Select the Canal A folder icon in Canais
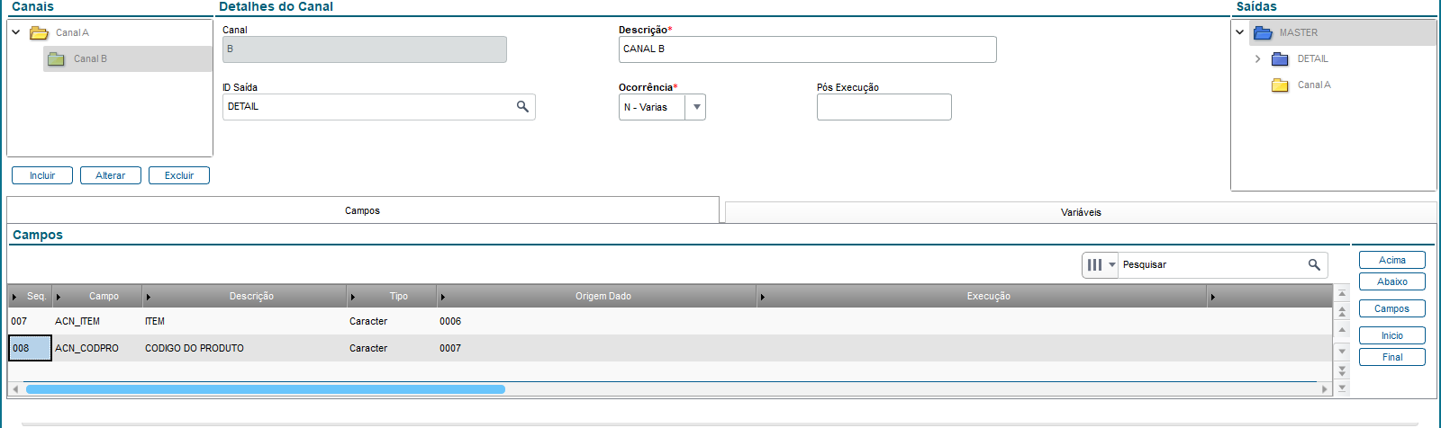This screenshot has width=1441, height=428. pyautogui.click(x=39, y=33)
